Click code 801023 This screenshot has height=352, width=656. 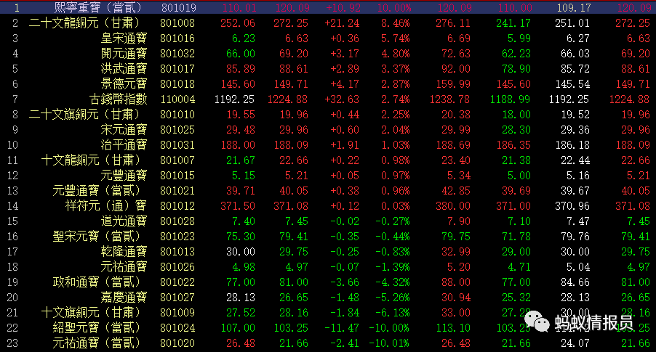(177, 237)
